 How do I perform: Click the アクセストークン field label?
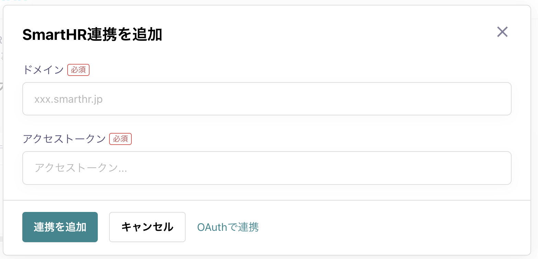64,139
